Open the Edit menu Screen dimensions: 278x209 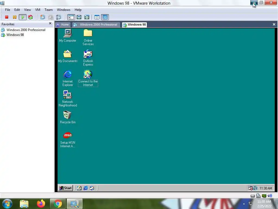(17, 10)
